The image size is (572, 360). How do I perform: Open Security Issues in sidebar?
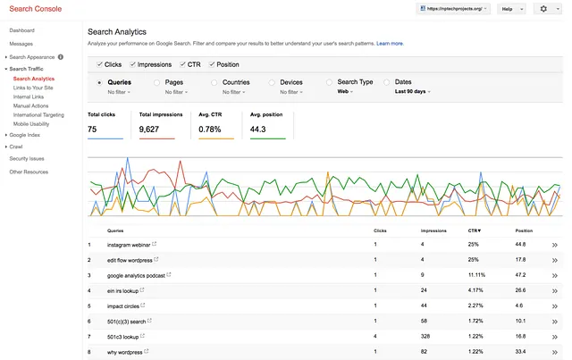pyautogui.click(x=27, y=159)
